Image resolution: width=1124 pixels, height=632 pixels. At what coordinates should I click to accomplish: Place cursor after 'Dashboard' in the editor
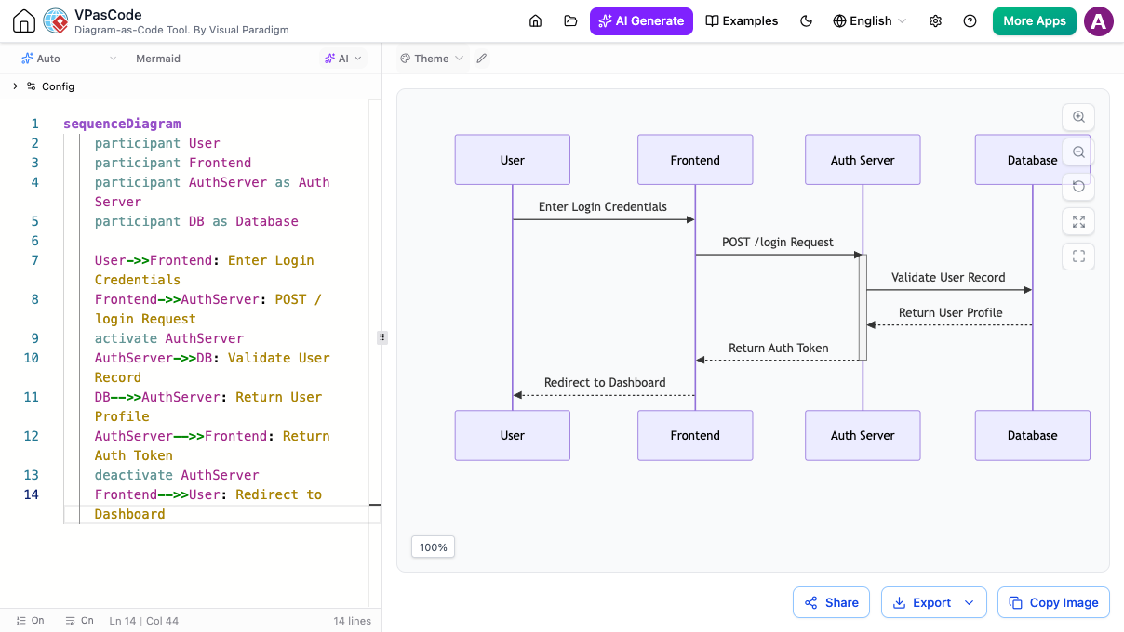(167, 514)
